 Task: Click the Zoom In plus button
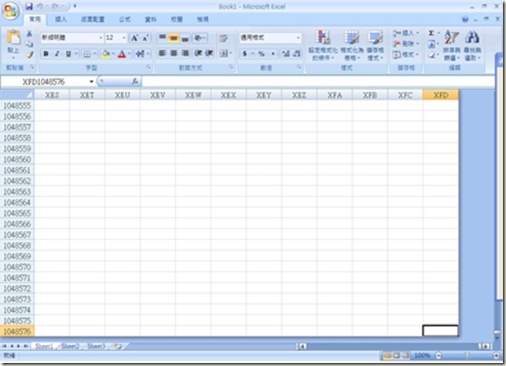(497, 355)
